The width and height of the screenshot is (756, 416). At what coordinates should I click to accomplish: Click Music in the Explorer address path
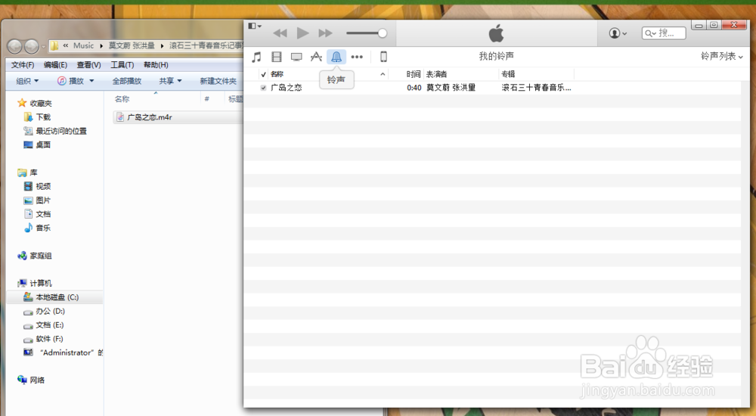(x=83, y=46)
